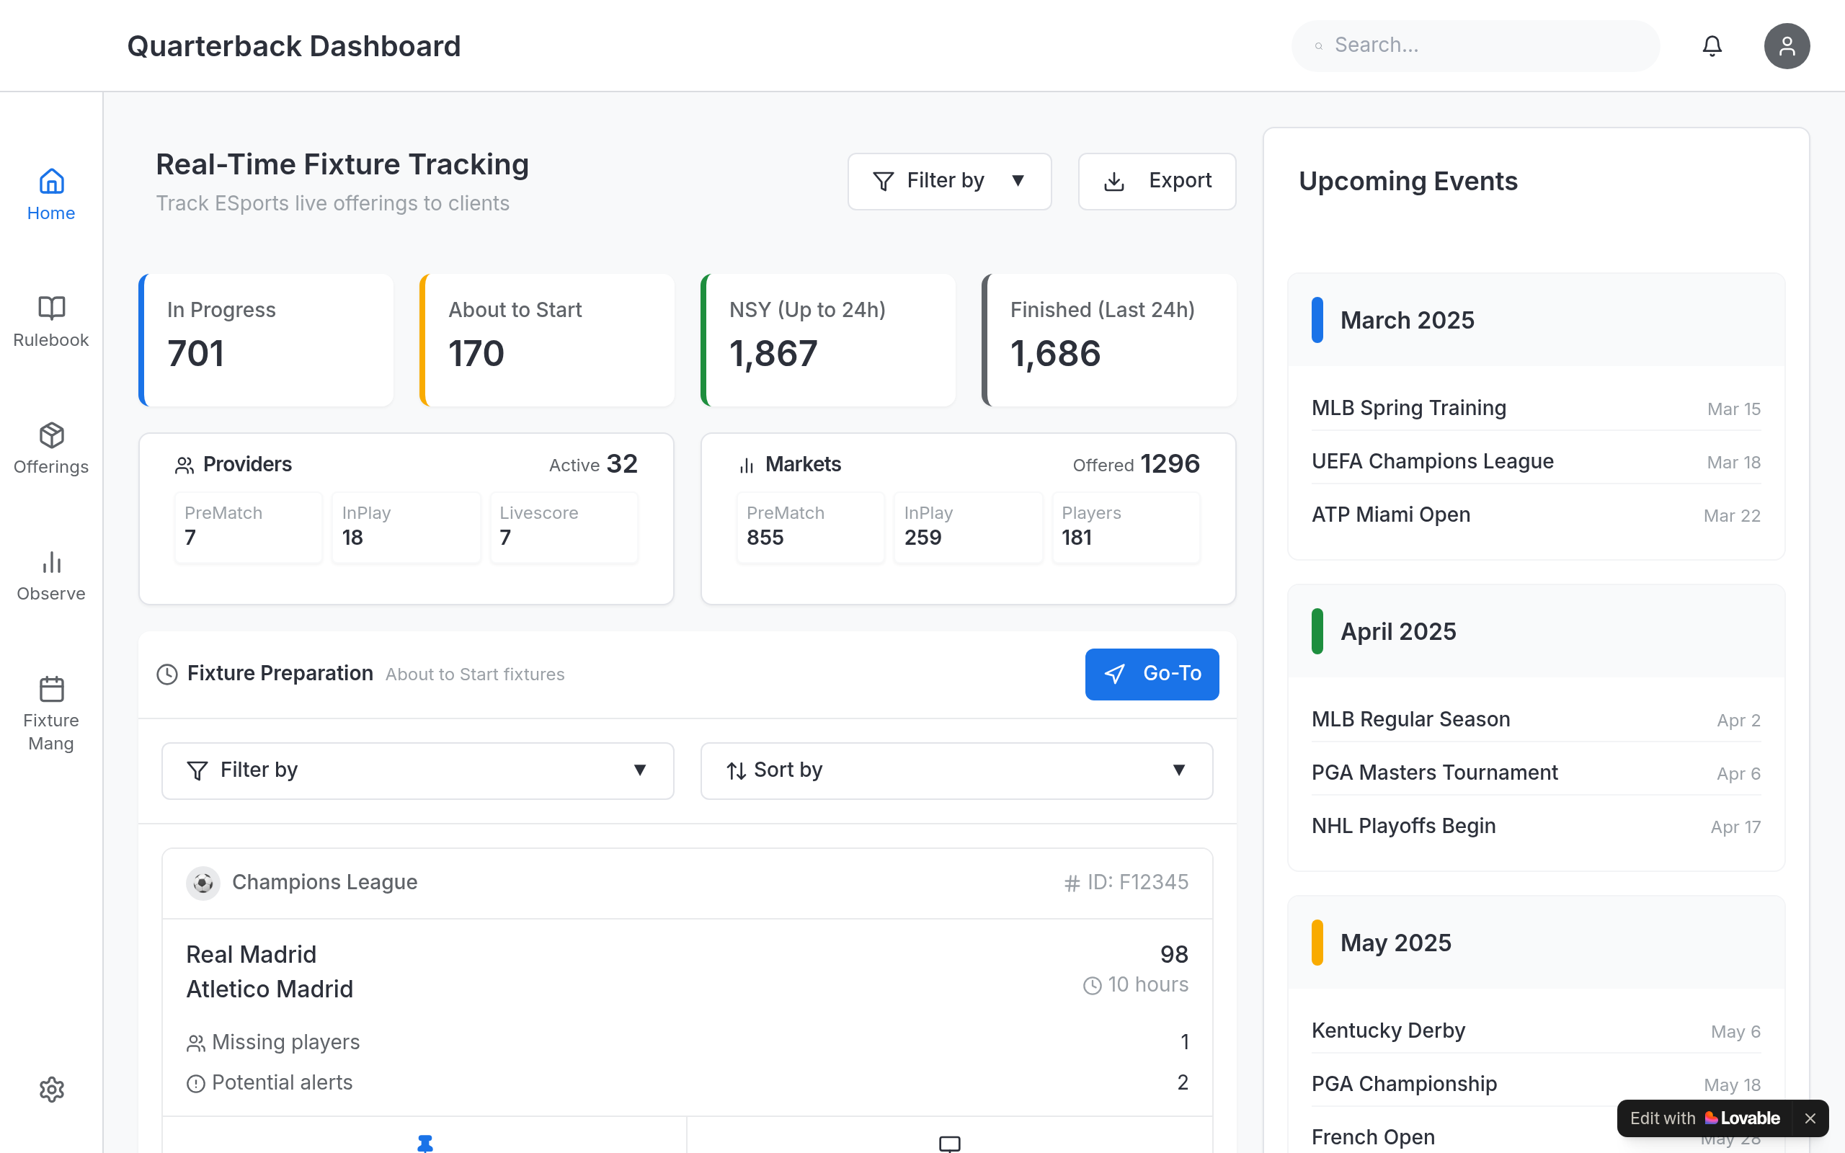Screen dimensions: 1845x1153
Task: Focus the Search input field
Action: [x=1475, y=45]
